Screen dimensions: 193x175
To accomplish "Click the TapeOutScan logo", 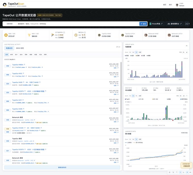I will tap(14, 5).
